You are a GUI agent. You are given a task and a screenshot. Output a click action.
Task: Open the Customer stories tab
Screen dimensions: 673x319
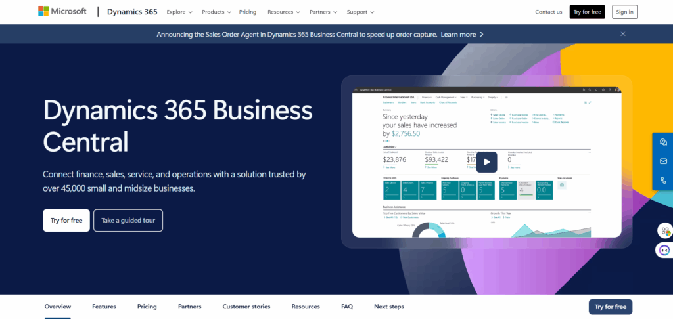point(246,307)
